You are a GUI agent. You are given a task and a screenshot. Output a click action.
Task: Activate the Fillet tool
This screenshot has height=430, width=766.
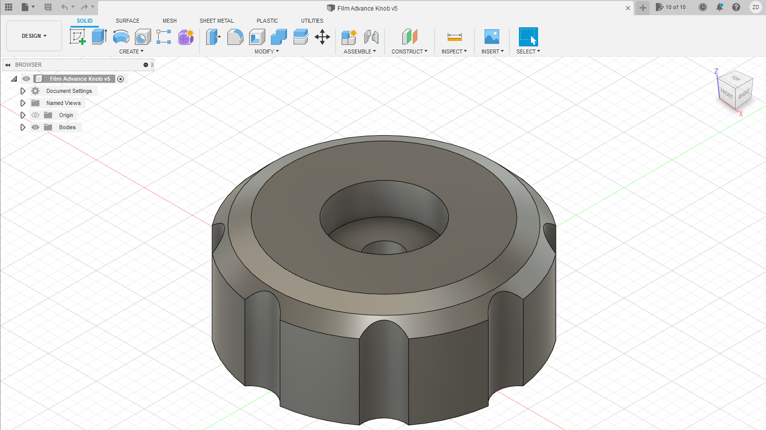point(235,36)
